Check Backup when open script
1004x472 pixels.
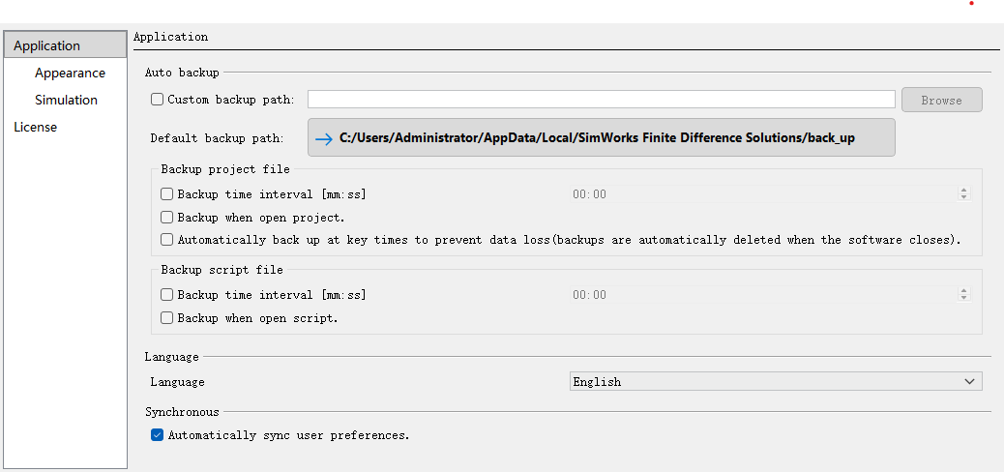[x=167, y=318]
